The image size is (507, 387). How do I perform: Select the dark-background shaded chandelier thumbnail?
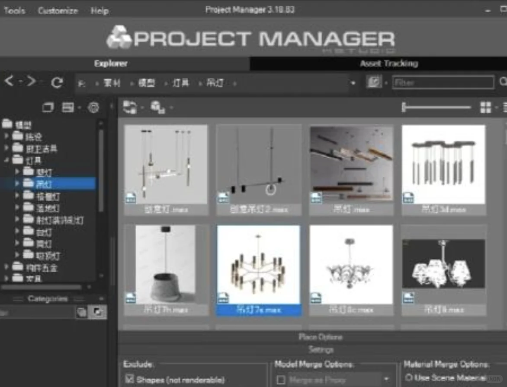click(443, 270)
